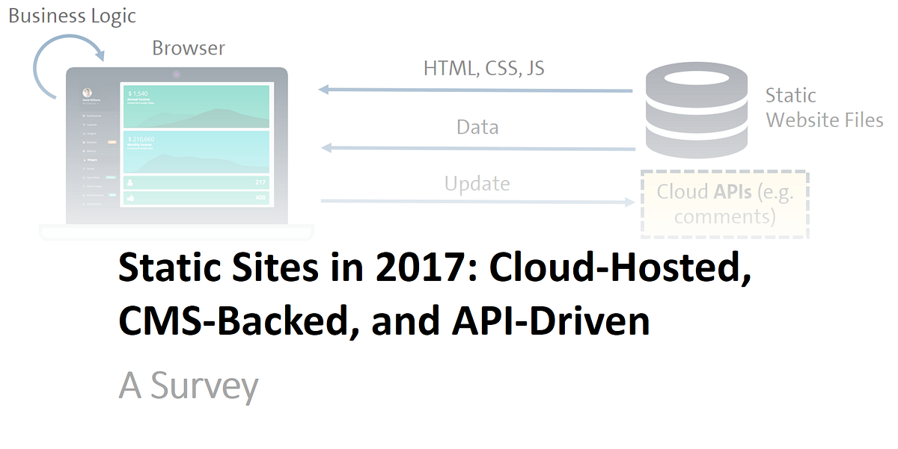Viewport: 898px width, 449px height.
Task: Click the 'Static Website Files' label
Action: (x=825, y=108)
